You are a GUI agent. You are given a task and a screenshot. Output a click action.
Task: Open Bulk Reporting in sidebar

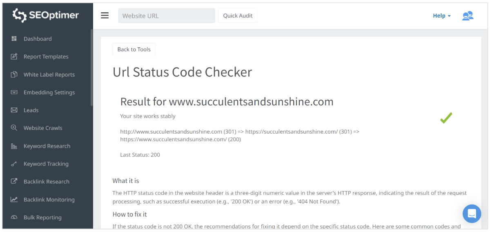(x=42, y=217)
